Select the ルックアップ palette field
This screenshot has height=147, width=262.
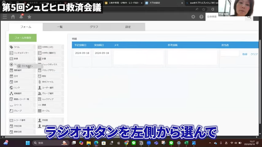pos(50,99)
